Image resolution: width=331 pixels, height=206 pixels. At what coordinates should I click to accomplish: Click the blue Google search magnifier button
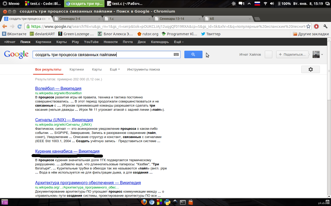click(193, 54)
